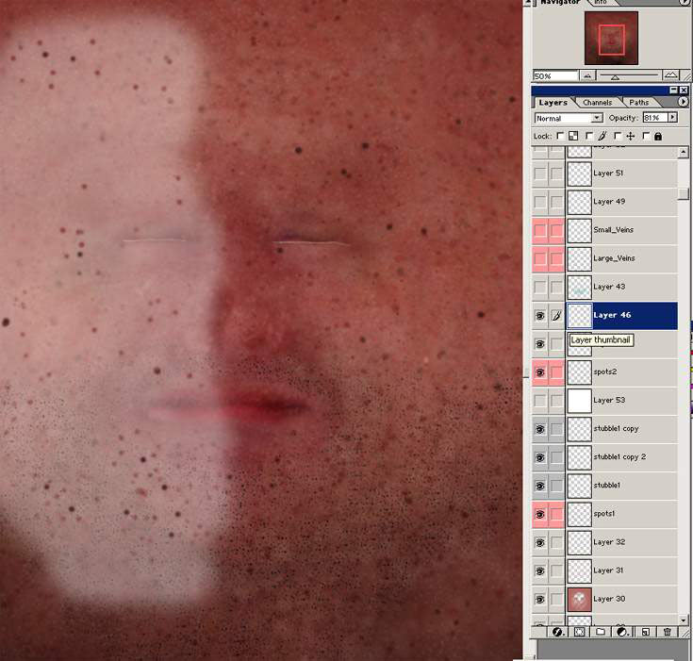Switch to the Paths tab
This screenshot has height=661, width=693.
pyautogui.click(x=639, y=102)
